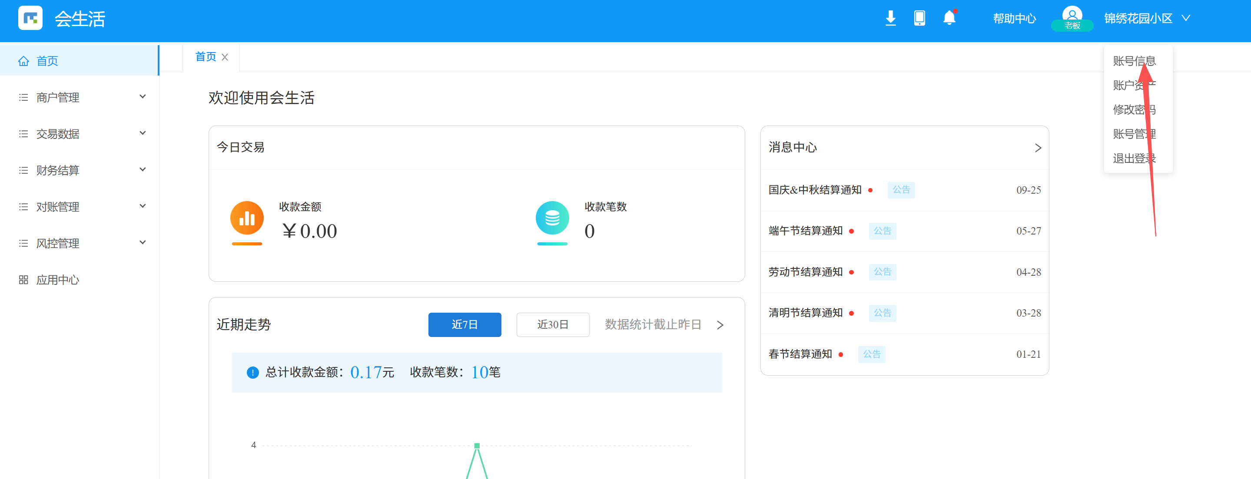The image size is (1251, 479).
Task: Select the 近30日 trend button
Action: click(553, 325)
